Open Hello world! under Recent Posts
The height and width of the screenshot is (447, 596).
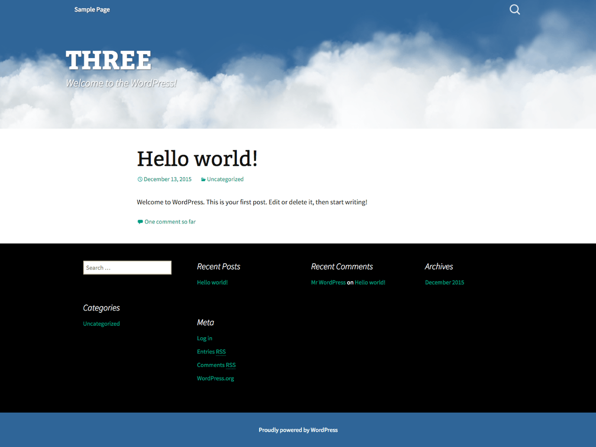coord(212,282)
